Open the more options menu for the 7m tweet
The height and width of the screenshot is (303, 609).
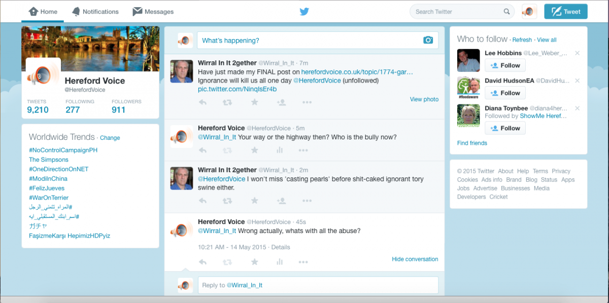[307, 102]
